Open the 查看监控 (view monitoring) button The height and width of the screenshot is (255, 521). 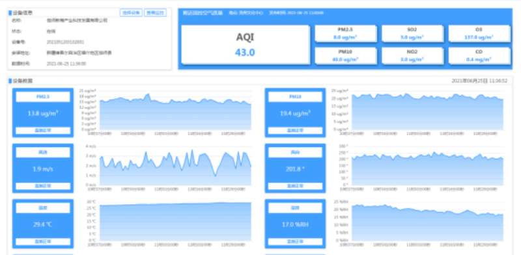tap(155, 13)
